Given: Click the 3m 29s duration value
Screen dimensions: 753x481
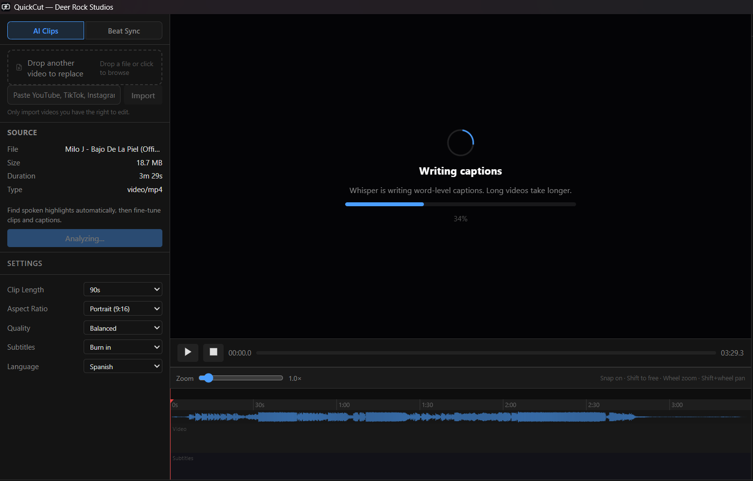Looking at the screenshot, I should click(151, 176).
